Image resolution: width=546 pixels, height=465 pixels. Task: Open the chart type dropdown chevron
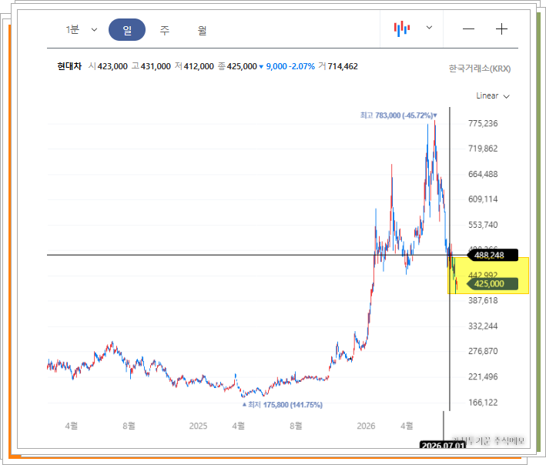point(430,28)
